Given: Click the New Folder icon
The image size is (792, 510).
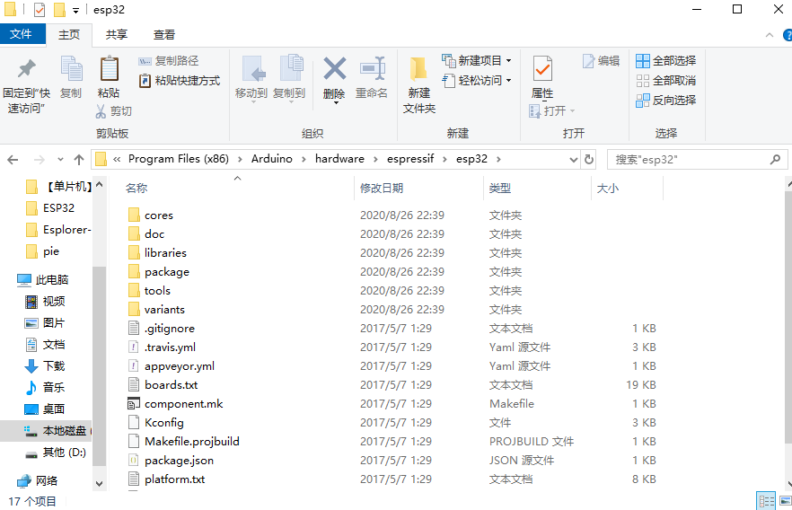Looking at the screenshot, I should pyautogui.click(x=418, y=70).
